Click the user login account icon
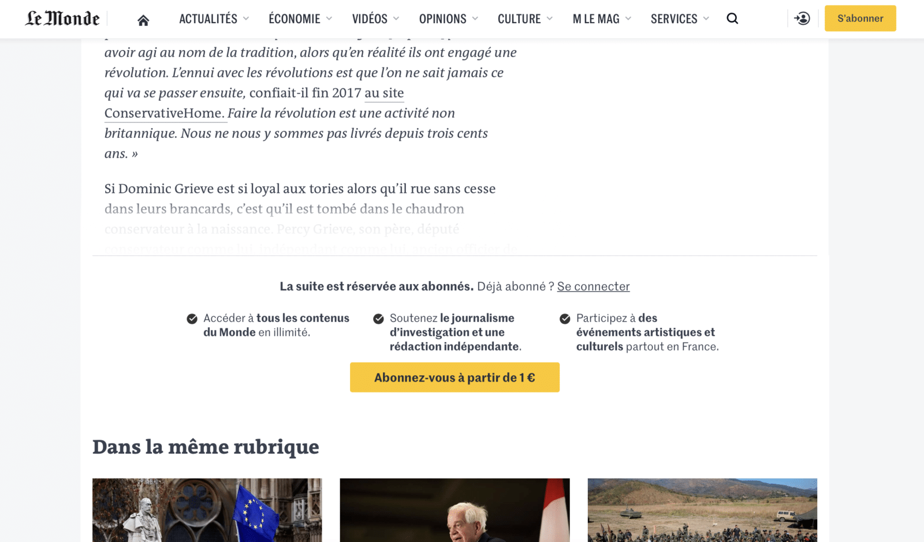Image resolution: width=924 pixels, height=542 pixels. (x=802, y=18)
